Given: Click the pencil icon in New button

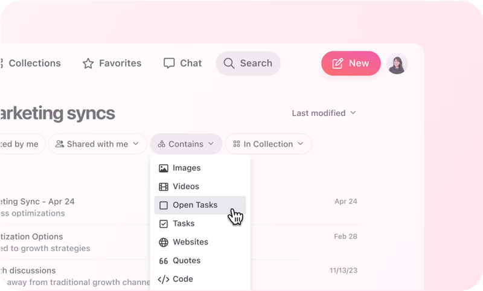Looking at the screenshot, I should click(x=337, y=63).
